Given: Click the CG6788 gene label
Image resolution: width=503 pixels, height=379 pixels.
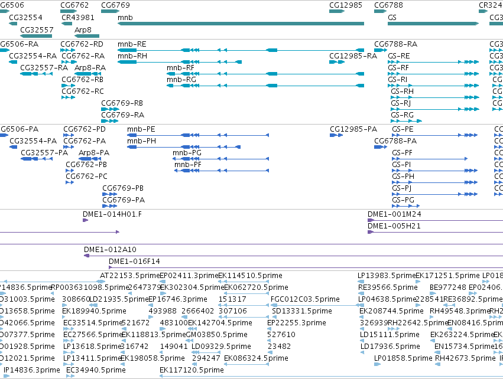Looking at the screenshot, I should click(x=388, y=5).
